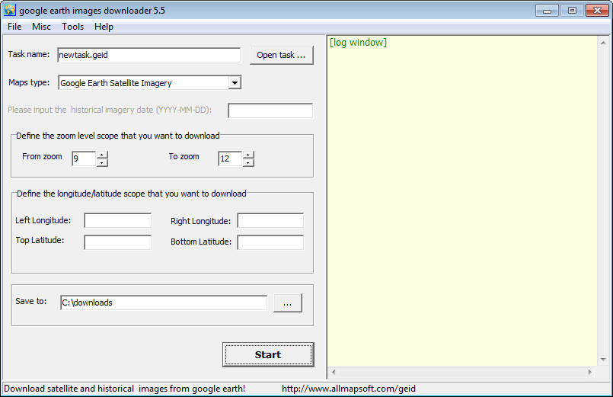Decrease the From zoom level

coord(102,162)
